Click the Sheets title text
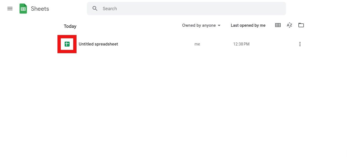The height and width of the screenshot is (167, 347). click(40, 9)
